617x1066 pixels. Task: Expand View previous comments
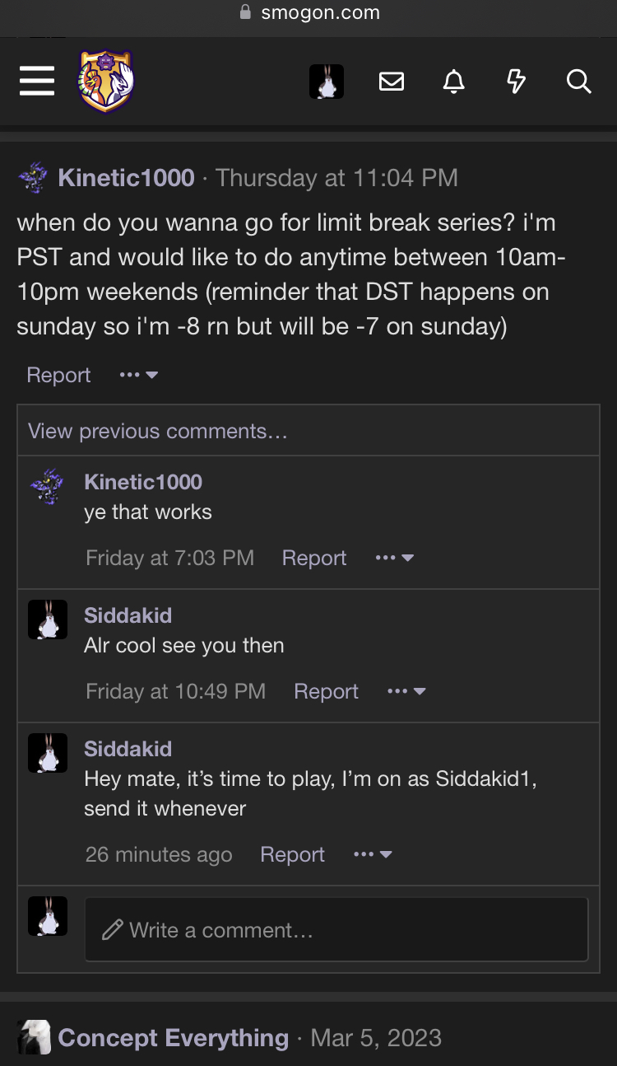(158, 431)
